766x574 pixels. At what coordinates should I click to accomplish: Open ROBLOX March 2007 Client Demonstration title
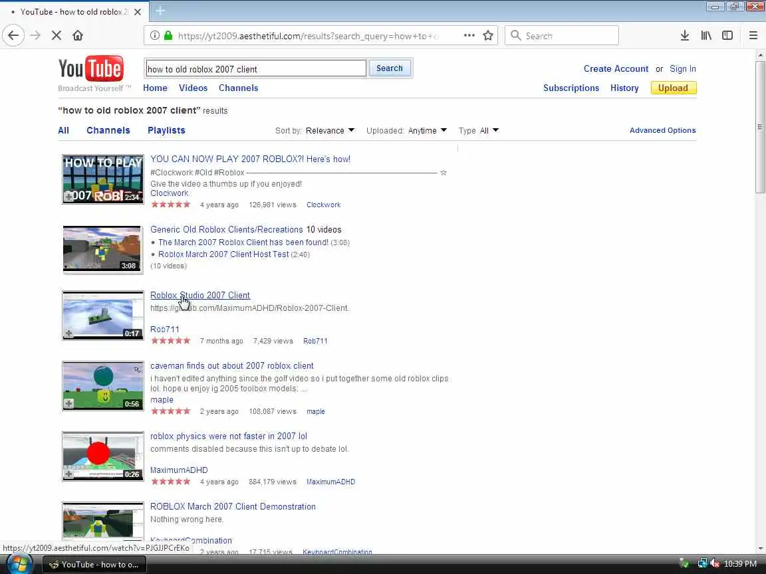point(233,507)
